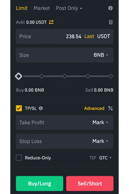Image resolution: width=129 pixels, height=194 pixels.
Task: Set slider to the 100% diamond marker
Action: tap(111, 76)
